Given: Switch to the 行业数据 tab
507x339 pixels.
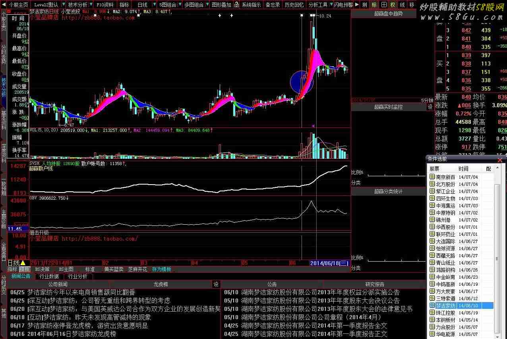Looking at the screenshot, I should click(x=49, y=276).
